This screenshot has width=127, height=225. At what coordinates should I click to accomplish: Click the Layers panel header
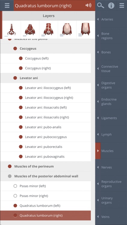pyautogui.click(x=49, y=16)
